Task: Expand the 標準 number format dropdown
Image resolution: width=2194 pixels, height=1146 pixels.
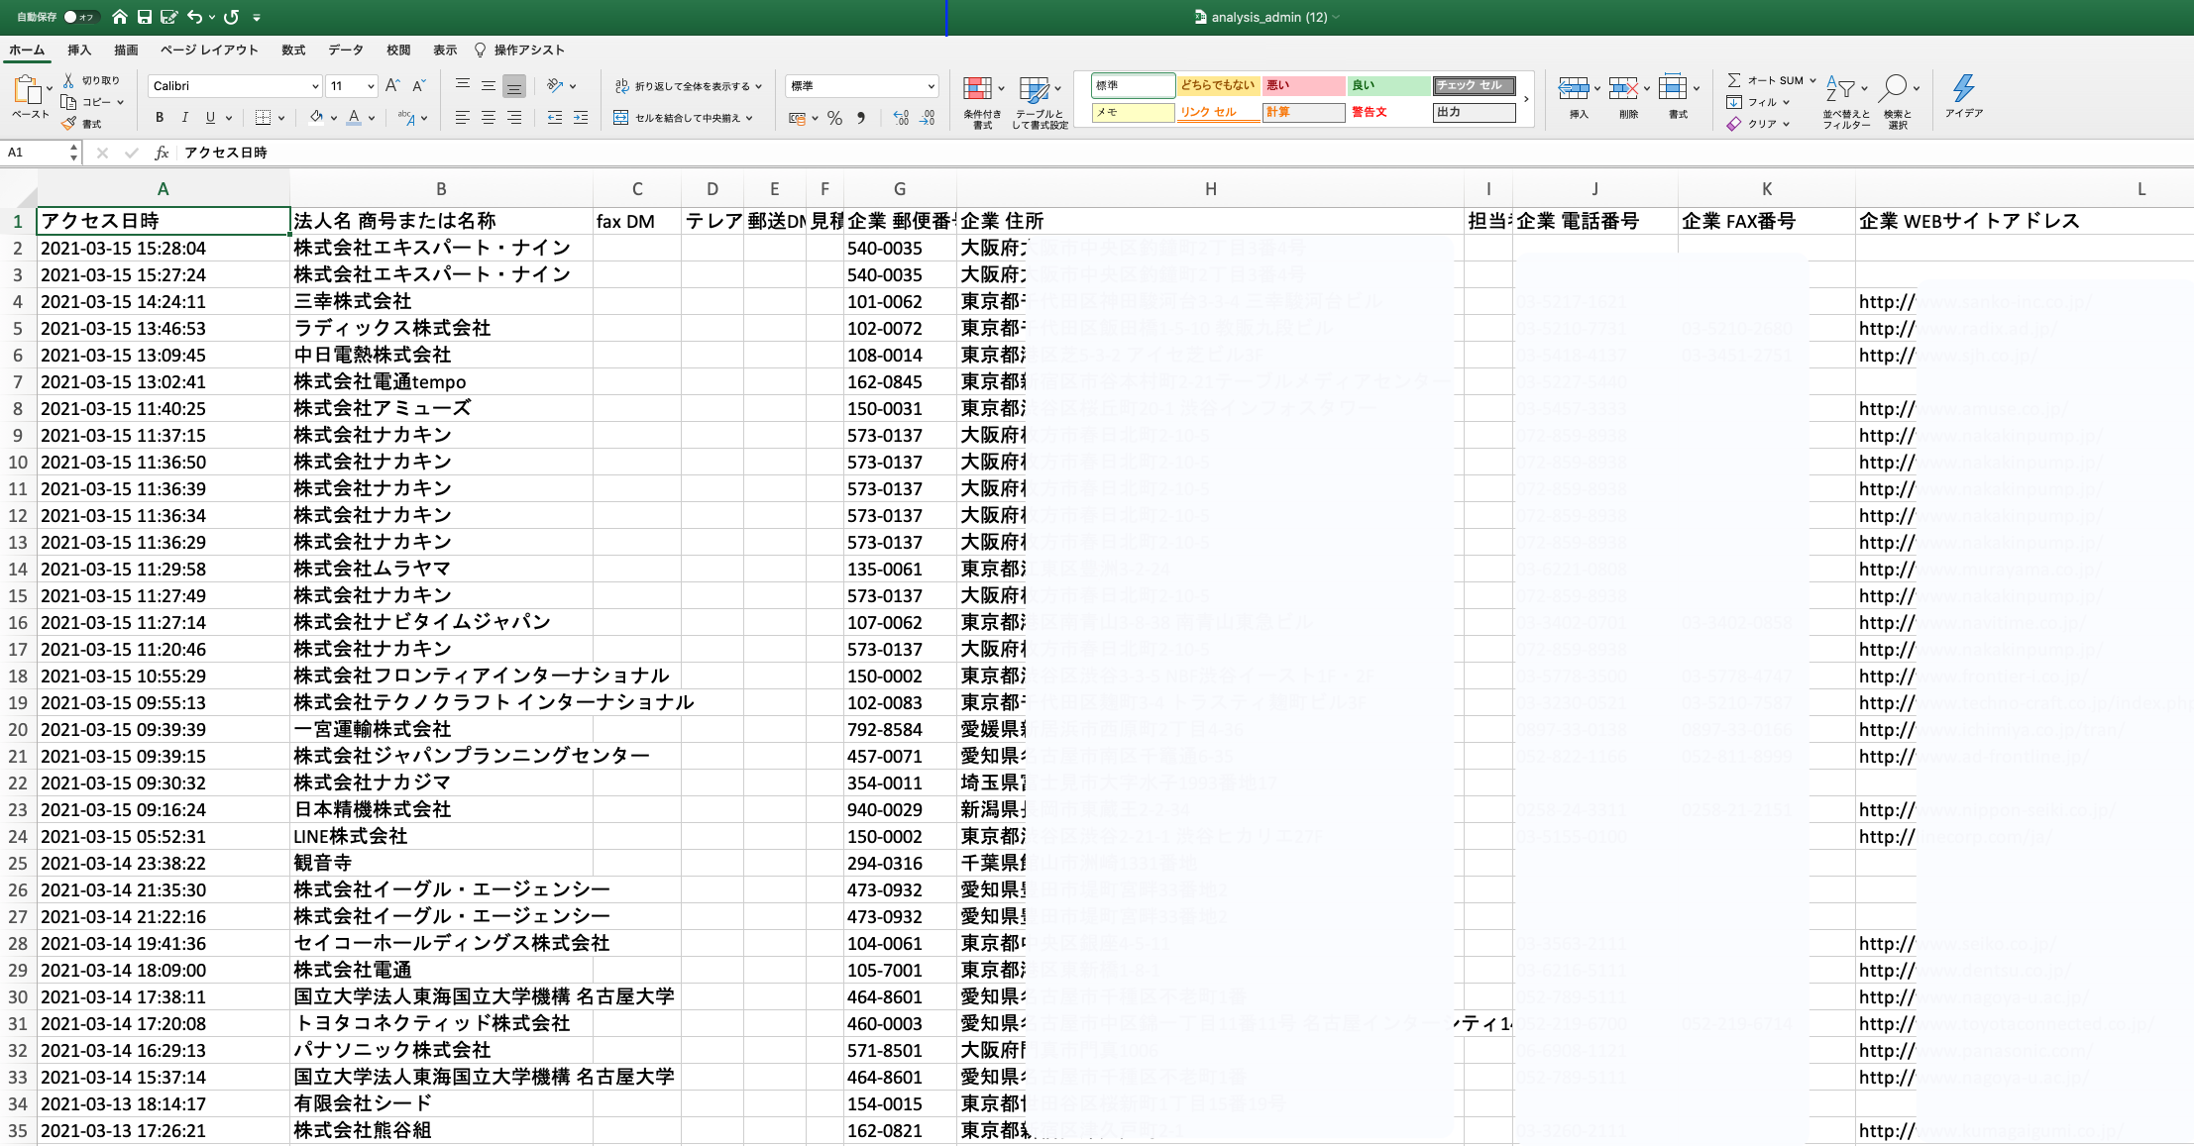Action: tap(931, 86)
